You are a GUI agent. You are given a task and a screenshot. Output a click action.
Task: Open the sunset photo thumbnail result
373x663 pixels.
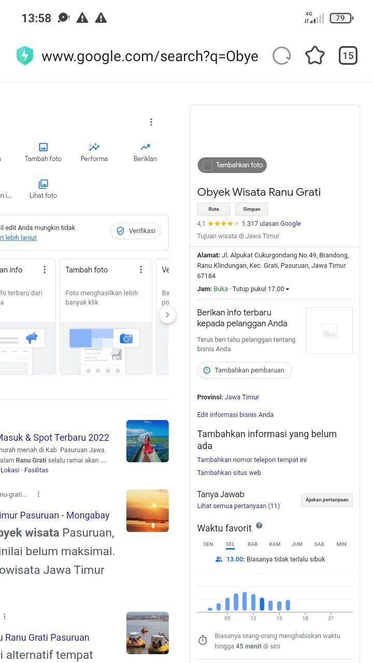click(148, 511)
